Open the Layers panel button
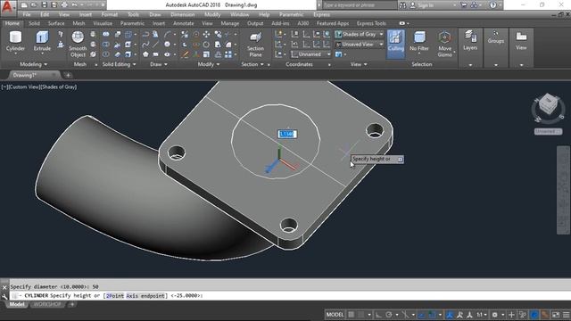 tap(470, 41)
